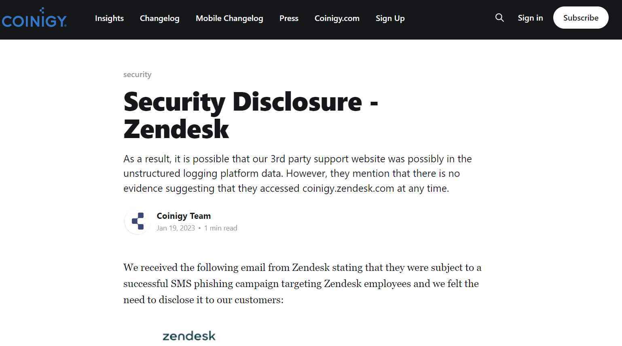Click the Security Disclosure - Zendesk headline
622x346 pixels.
(x=251, y=115)
